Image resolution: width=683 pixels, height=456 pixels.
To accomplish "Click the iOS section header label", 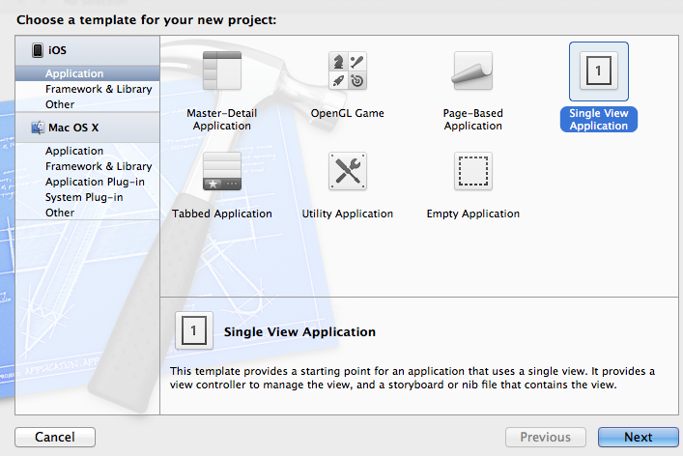I will pos(57,50).
